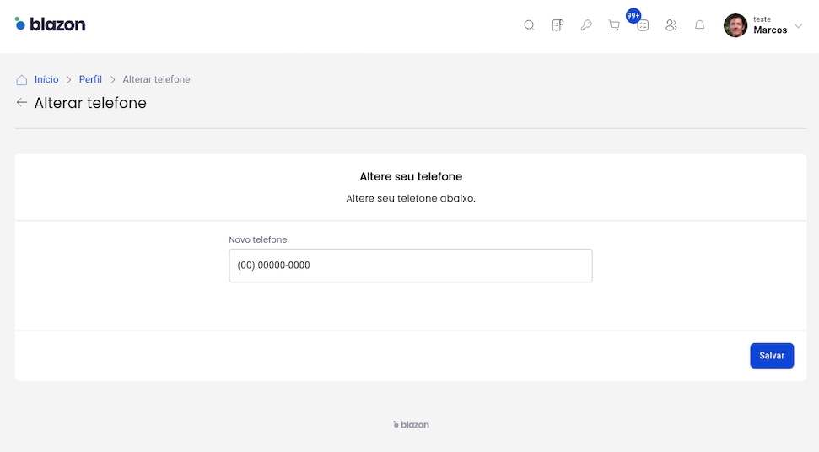Click the back arrow beside Alterar telefone
This screenshot has width=819, height=452.
(x=22, y=103)
